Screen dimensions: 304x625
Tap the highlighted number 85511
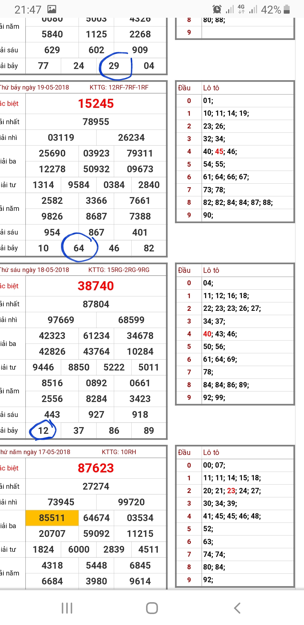pos(52,518)
